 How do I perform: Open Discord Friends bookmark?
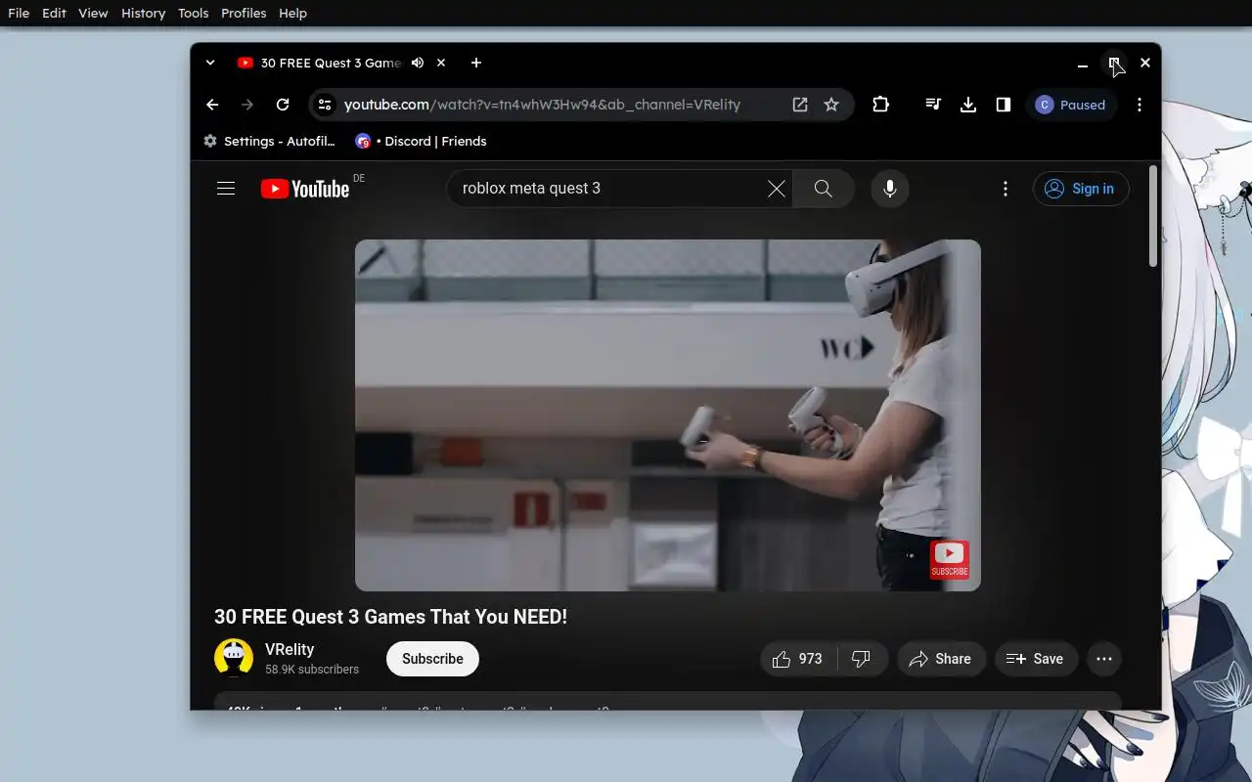422,141
